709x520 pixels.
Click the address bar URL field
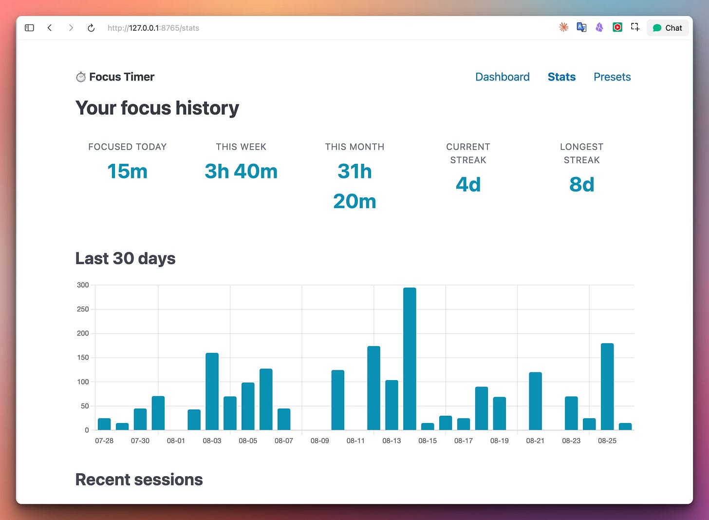[x=153, y=28]
